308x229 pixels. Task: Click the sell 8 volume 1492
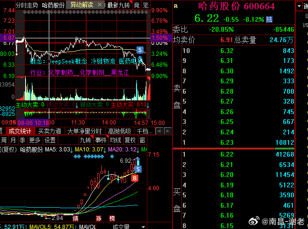coord(287,71)
